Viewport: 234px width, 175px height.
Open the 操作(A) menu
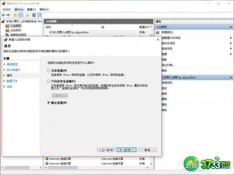tap(19, 9)
